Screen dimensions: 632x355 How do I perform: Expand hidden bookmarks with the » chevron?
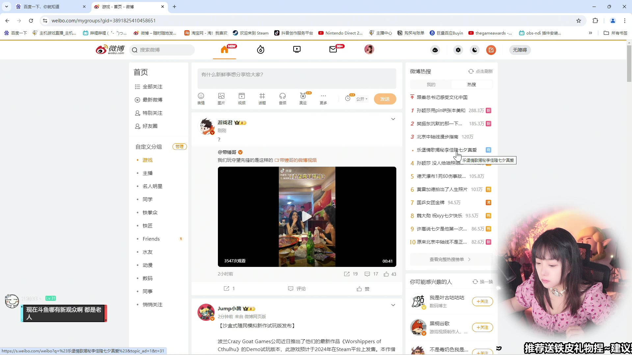(591, 33)
